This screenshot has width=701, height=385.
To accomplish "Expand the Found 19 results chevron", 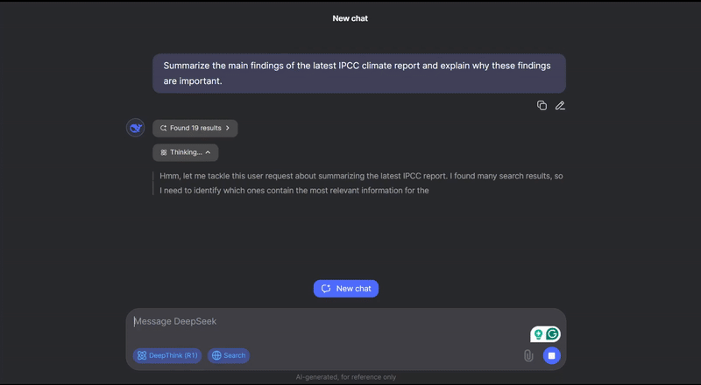I will click(x=228, y=128).
